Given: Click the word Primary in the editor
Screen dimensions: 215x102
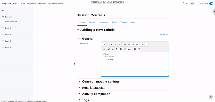Looking at the screenshot, I should coord(106,54).
